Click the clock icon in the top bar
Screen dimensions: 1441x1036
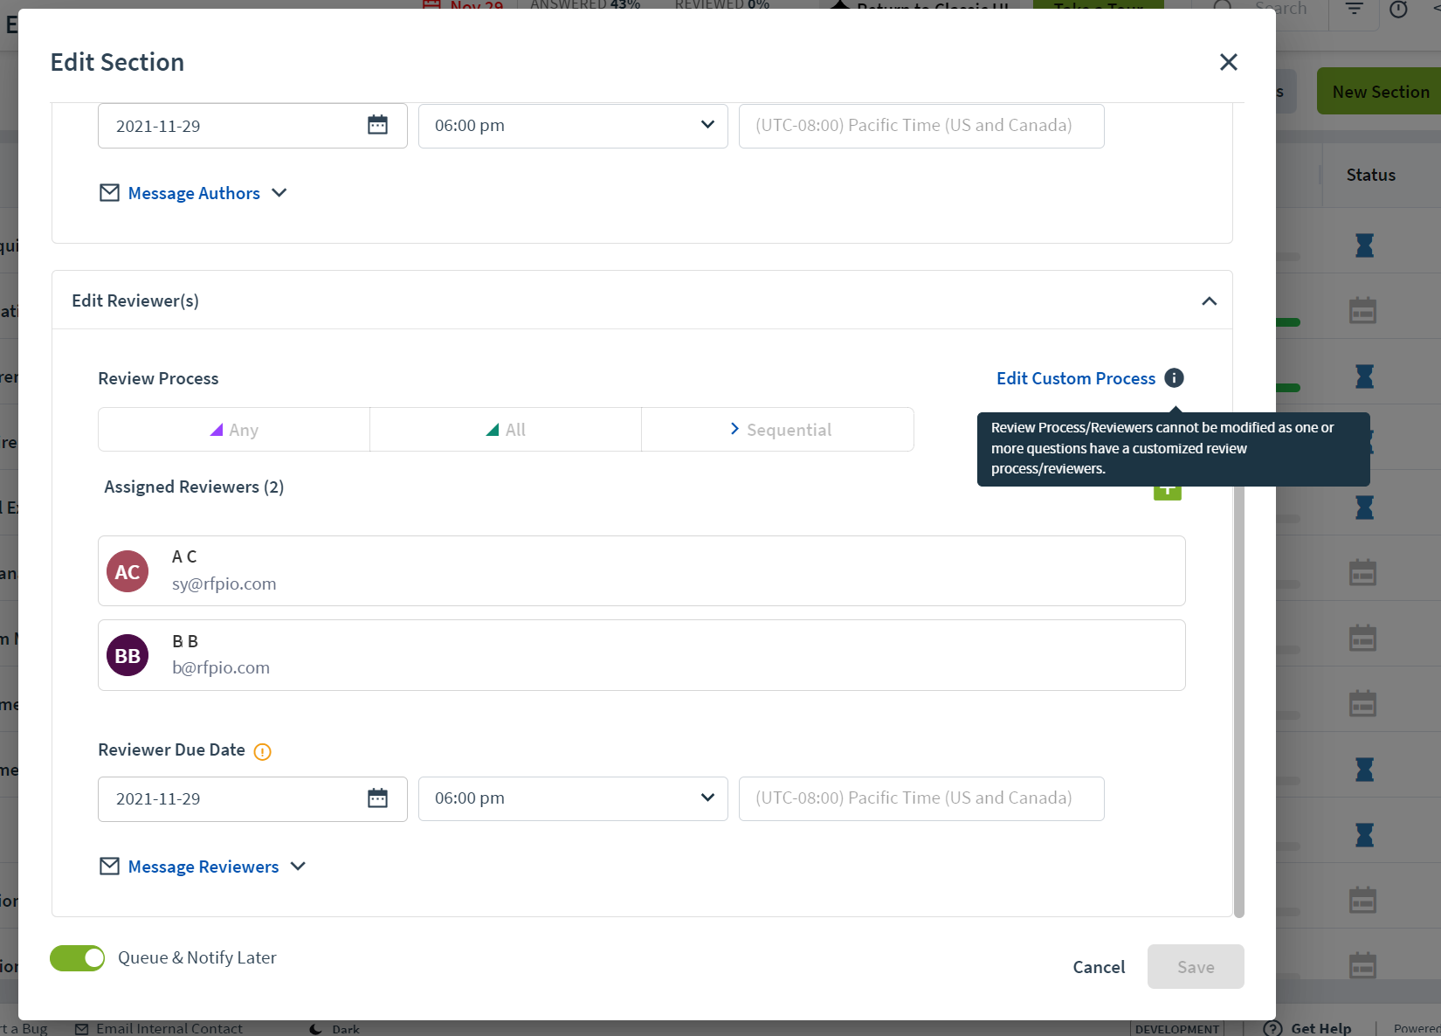(1398, 9)
